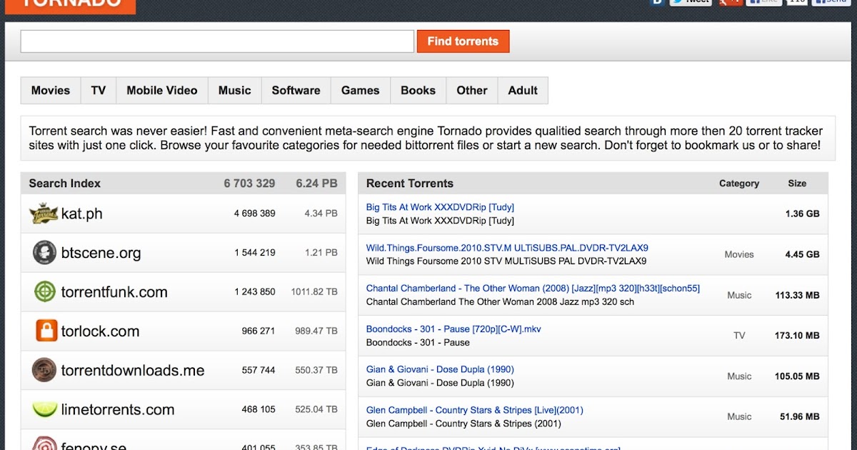The height and width of the screenshot is (450, 857).
Task: Click the Music category in Chantal Chamberland row
Action: point(739,295)
